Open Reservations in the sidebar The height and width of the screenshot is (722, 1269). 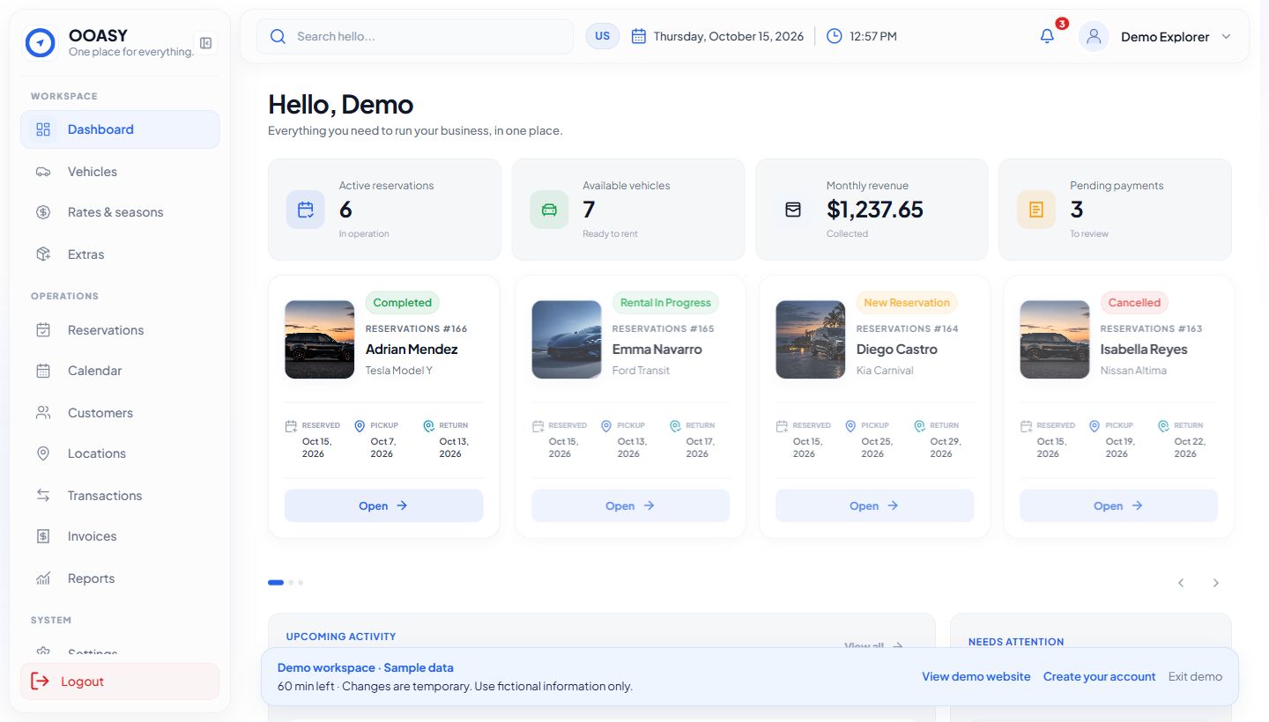[120, 330]
